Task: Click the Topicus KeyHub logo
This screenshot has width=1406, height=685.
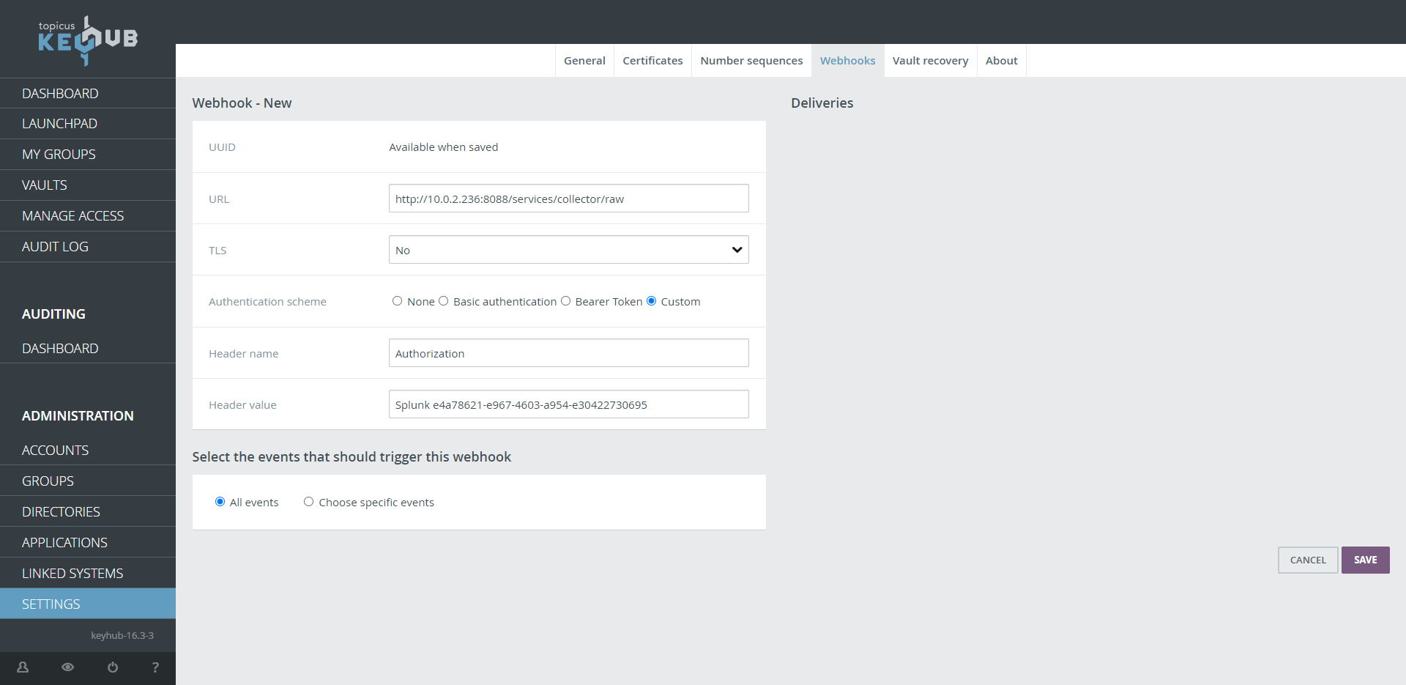Action: tap(88, 40)
